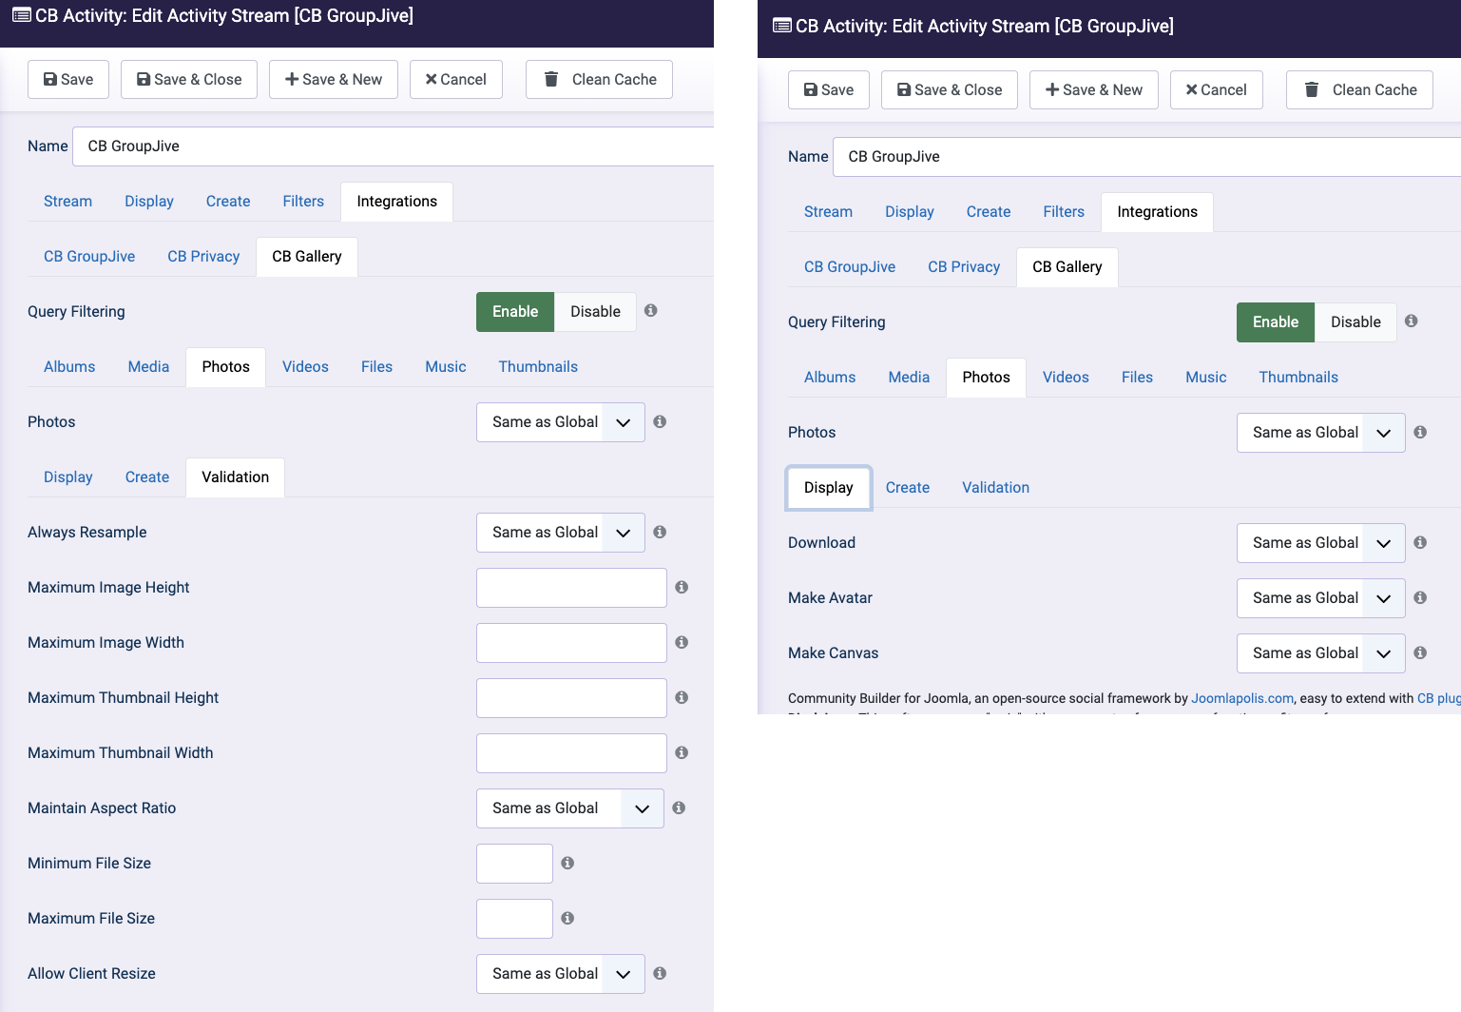Image resolution: width=1461 pixels, height=1012 pixels.
Task: Click info icon next to Minimum File Size
Action: 567,864
